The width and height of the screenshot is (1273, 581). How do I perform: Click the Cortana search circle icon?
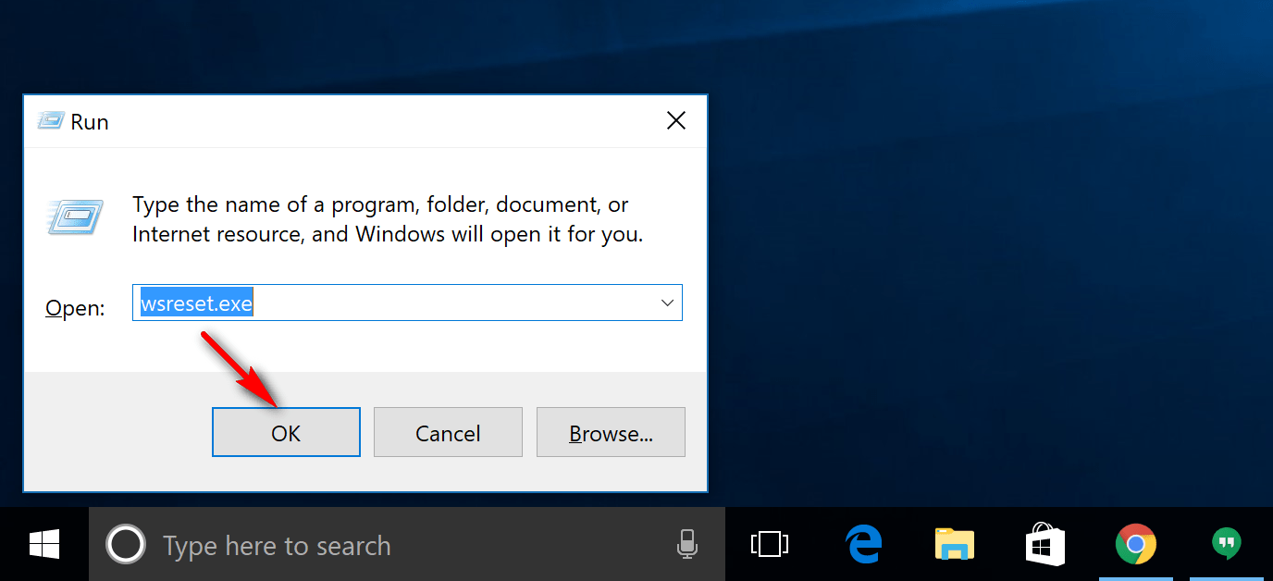pyautogui.click(x=126, y=545)
